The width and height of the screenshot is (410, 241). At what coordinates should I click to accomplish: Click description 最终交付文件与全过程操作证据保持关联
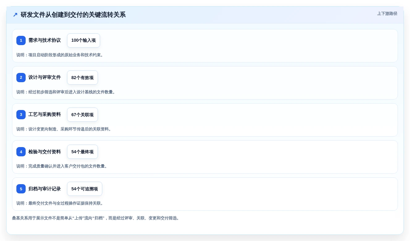(60, 203)
